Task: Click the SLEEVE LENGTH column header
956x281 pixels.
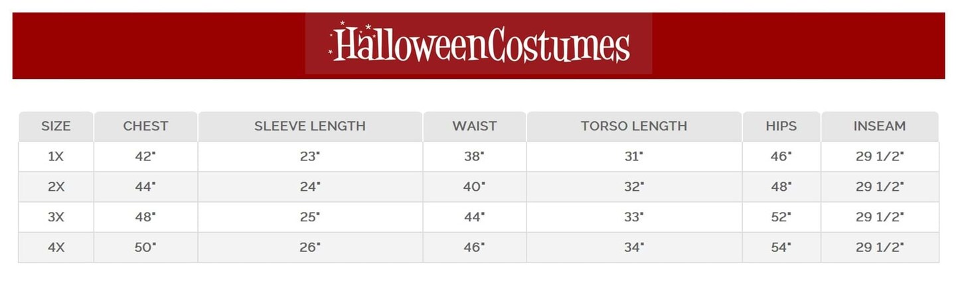Action: pos(310,126)
